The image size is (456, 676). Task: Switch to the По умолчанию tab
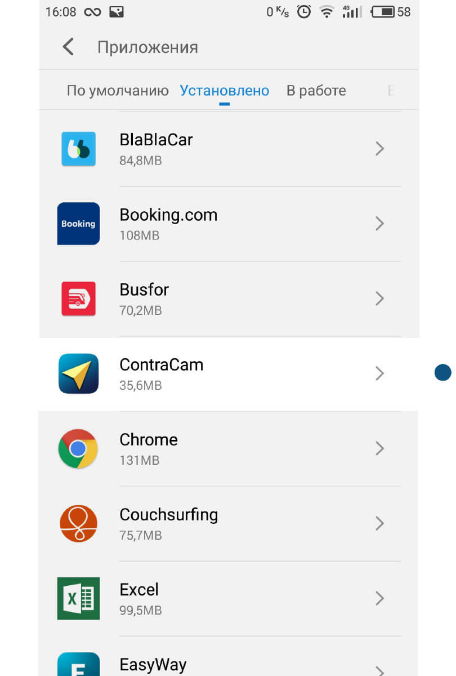(118, 91)
